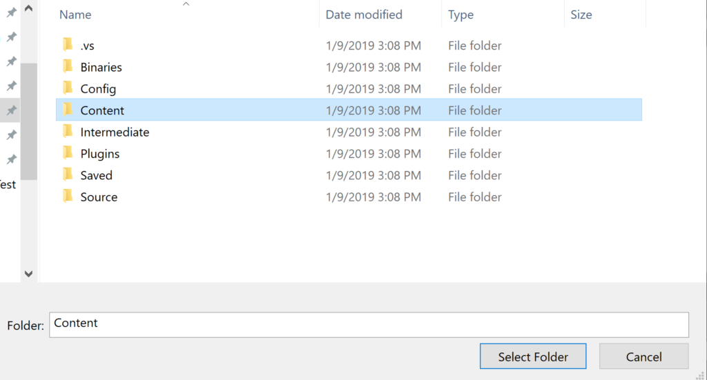The width and height of the screenshot is (707, 380).
Task: Click the Plugins folder icon
Action: [x=68, y=153]
